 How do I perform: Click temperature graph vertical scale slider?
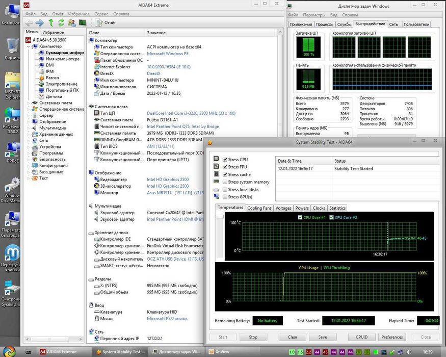point(220,217)
